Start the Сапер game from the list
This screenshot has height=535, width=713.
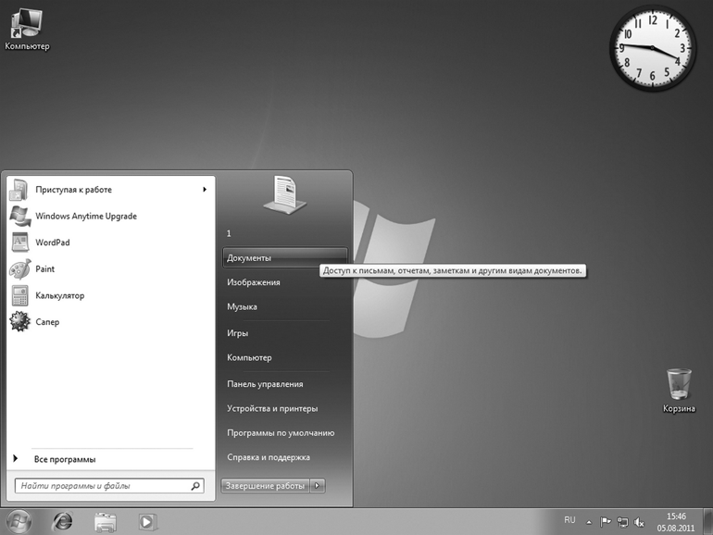click(x=47, y=322)
